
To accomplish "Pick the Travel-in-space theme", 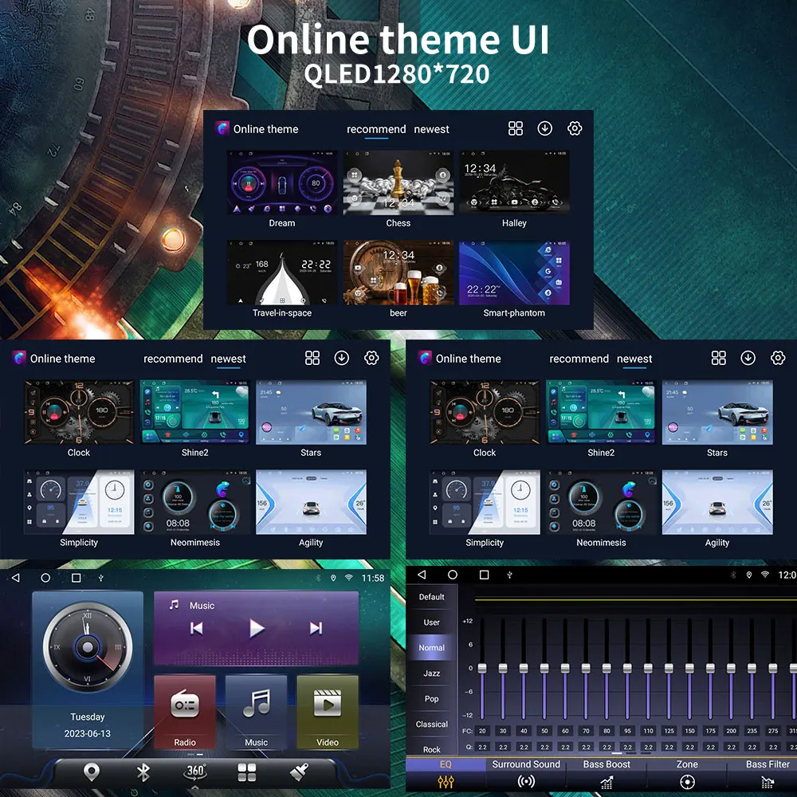I will point(282,273).
